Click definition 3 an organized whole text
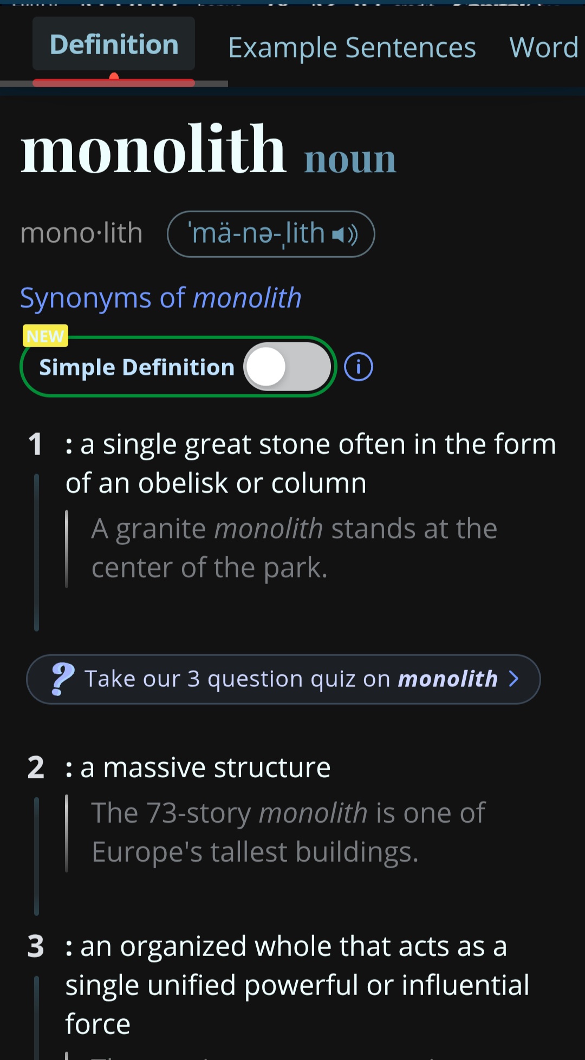 coord(297,985)
